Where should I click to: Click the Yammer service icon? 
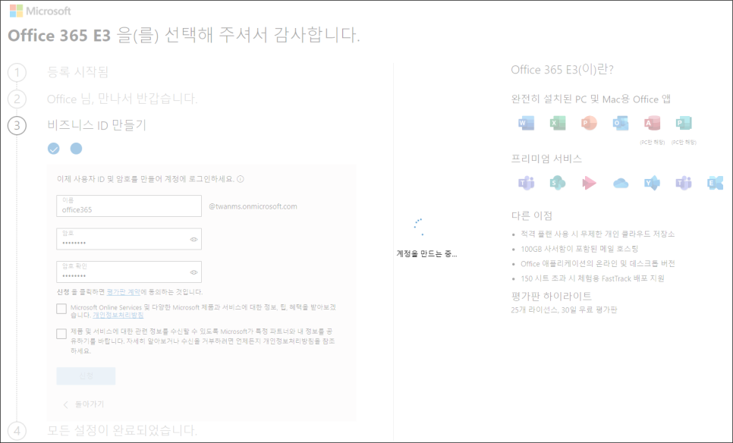(x=652, y=183)
